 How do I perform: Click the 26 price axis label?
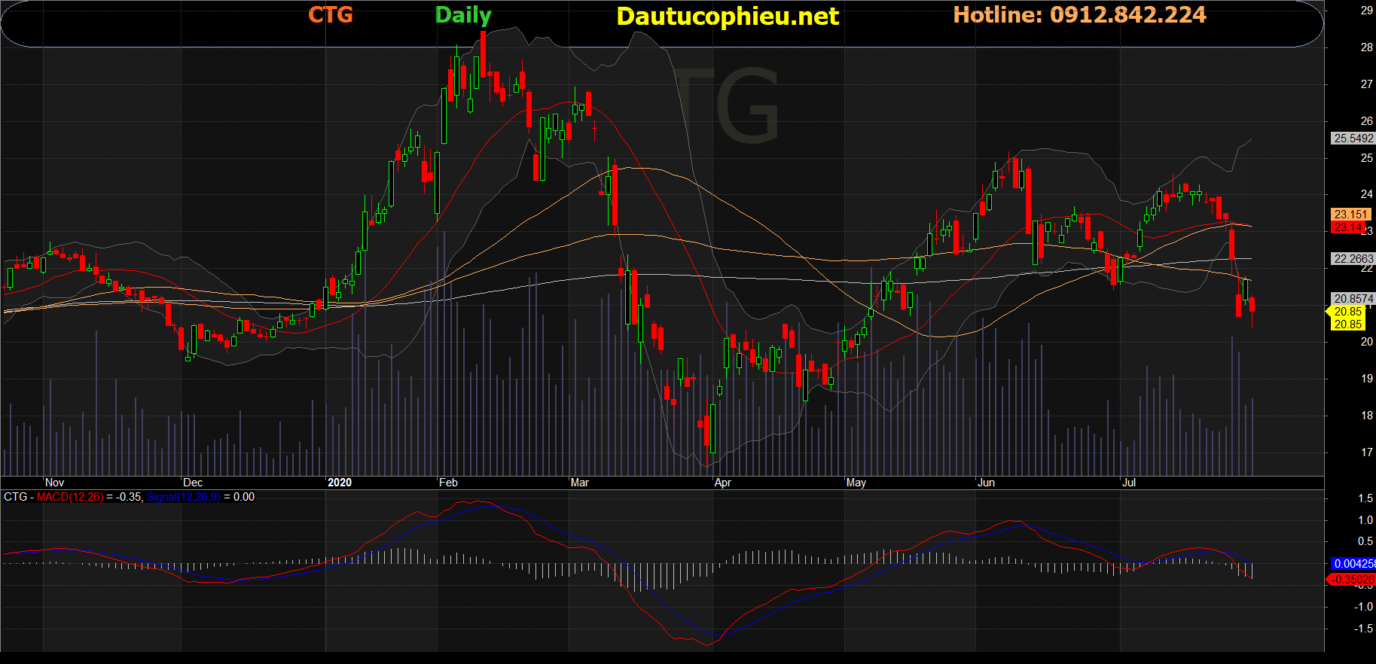point(1366,121)
